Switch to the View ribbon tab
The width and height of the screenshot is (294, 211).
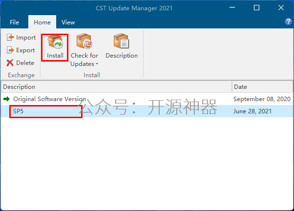(68, 22)
